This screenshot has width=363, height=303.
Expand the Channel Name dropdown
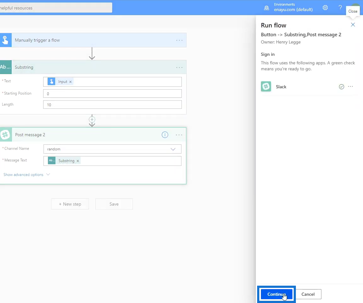[173, 149]
